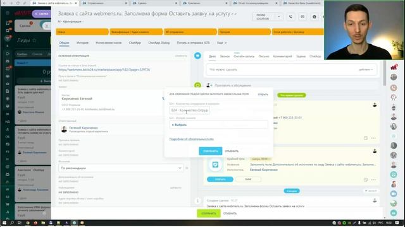The width and height of the screenshot is (405, 227).
Task: Click the phone call icon in deal header
Action: [x=290, y=17]
